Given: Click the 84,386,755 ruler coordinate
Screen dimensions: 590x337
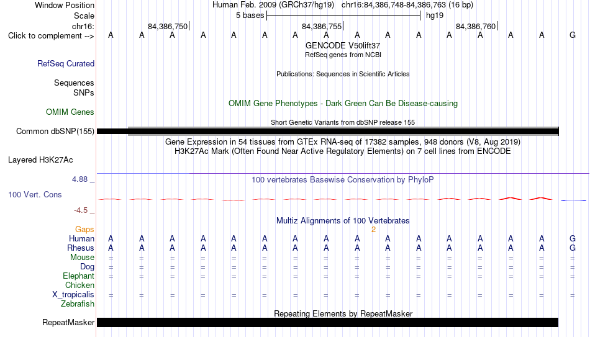Looking at the screenshot, I should pos(322,26).
